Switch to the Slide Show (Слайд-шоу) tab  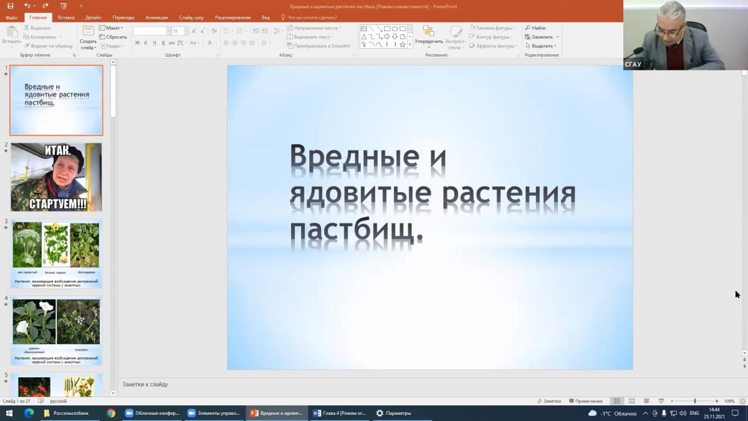(x=191, y=17)
